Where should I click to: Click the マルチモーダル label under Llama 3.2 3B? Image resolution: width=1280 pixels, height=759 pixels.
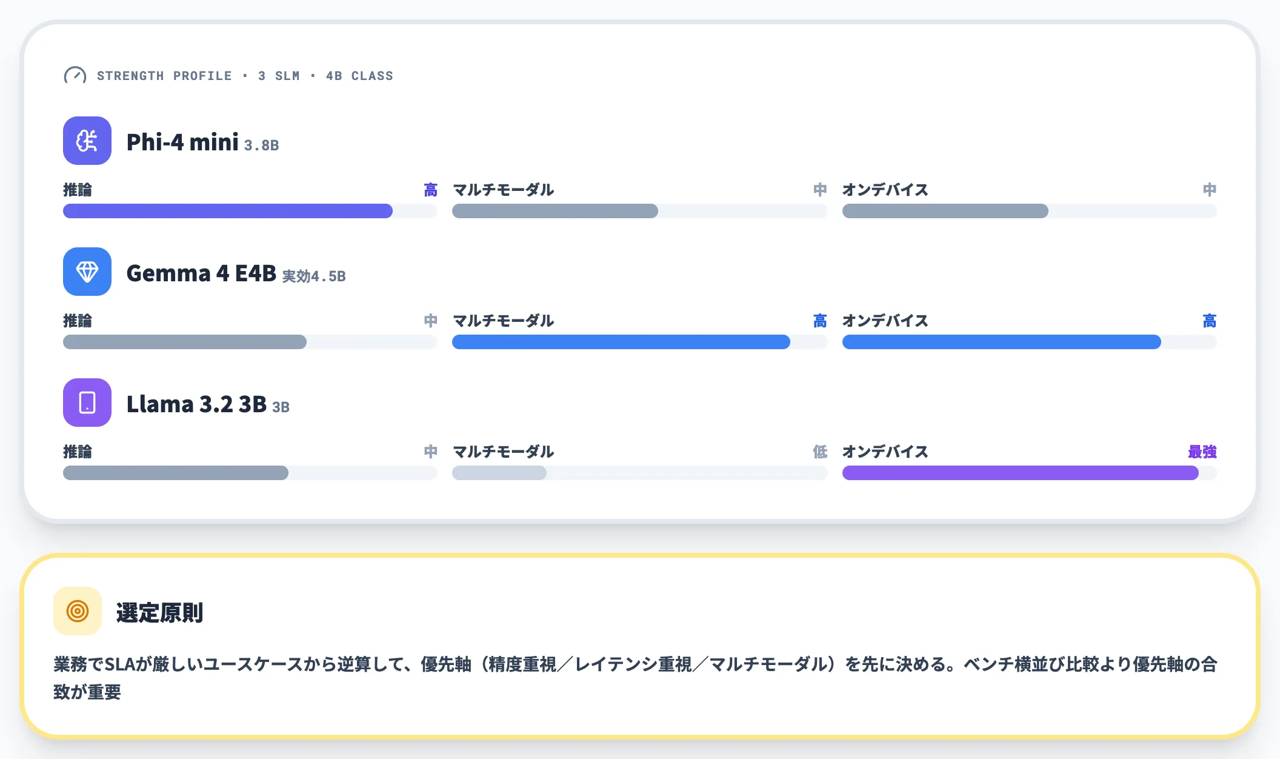tap(503, 452)
